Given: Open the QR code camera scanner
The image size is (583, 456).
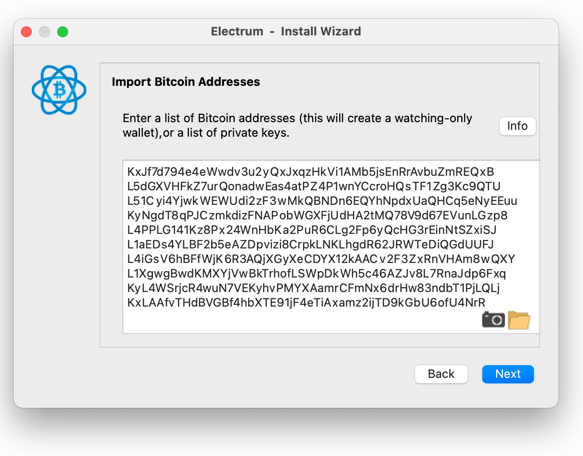Looking at the screenshot, I should (x=493, y=320).
